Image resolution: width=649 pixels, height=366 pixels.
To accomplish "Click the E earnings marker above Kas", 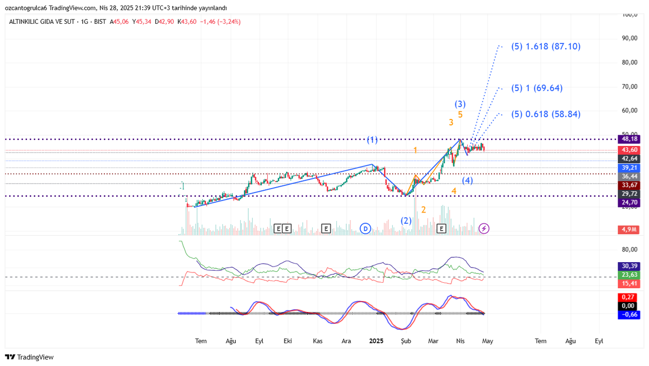I will (326, 229).
